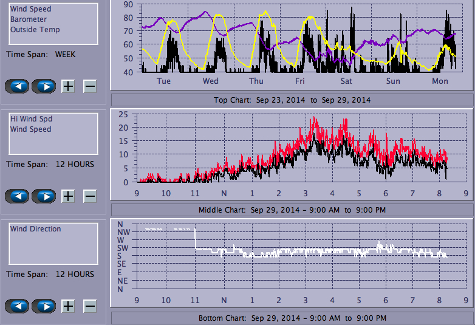Image resolution: width=475 pixels, height=325 pixels.
Task: Click the Top Chart date range label
Action: pos(292,100)
